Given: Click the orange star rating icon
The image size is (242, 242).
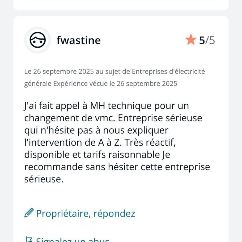Looking at the screenshot, I should (190, 40).
